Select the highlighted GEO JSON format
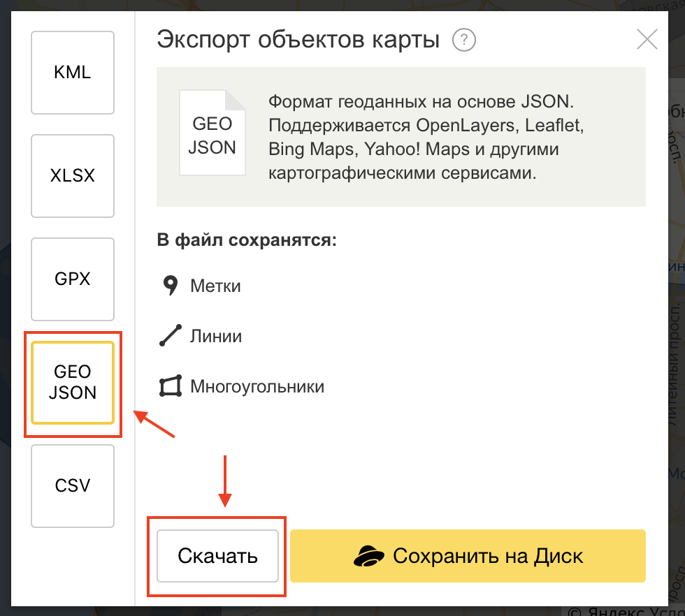 coord(73,383)
